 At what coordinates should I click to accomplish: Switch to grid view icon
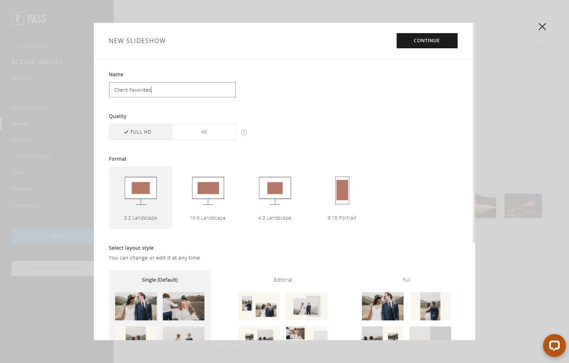pyautogui.click(x=543, y=46)
